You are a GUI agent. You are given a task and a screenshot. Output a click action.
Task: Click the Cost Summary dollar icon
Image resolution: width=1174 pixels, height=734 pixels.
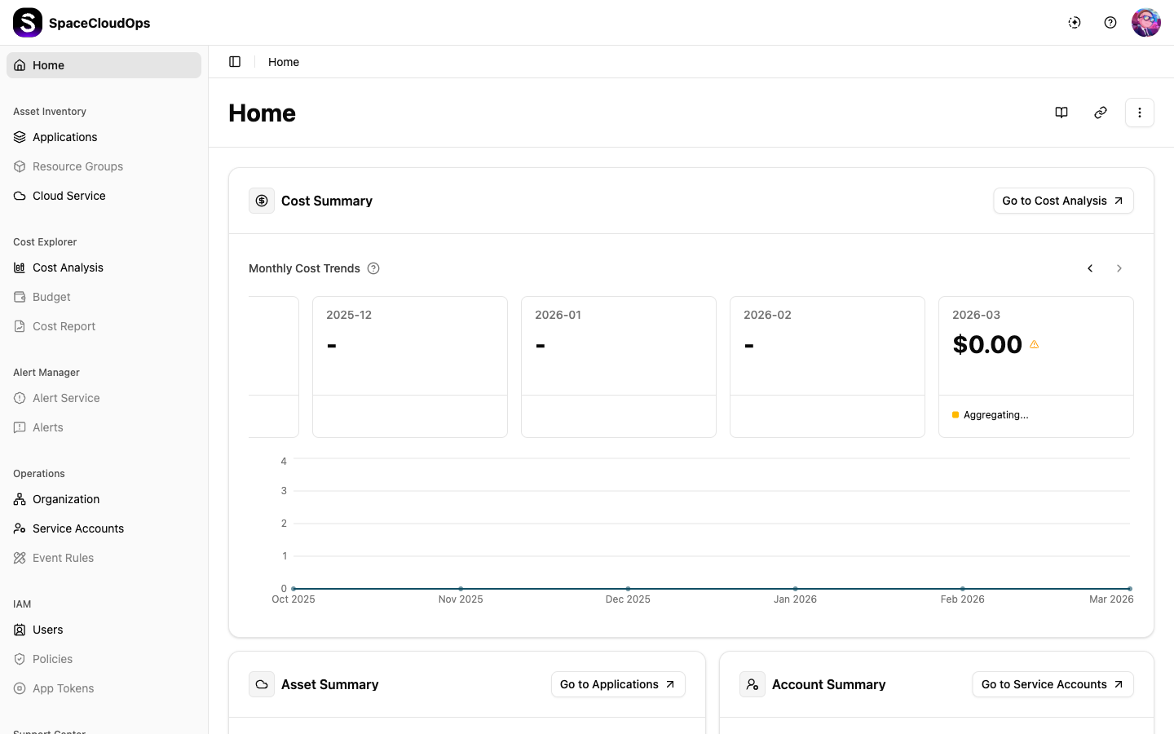coord(262,201)
